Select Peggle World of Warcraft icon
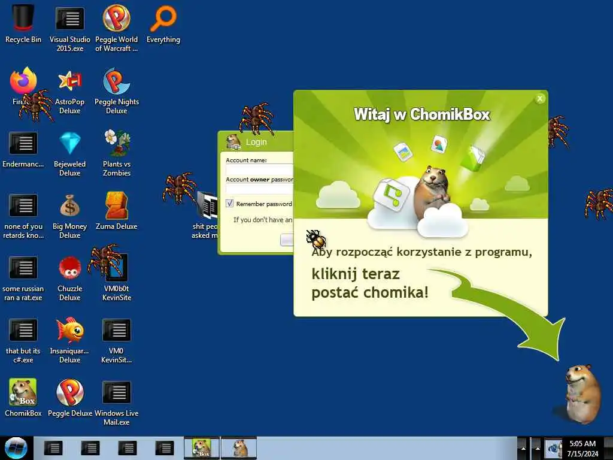This screenshot has width=613, height=460. [117, 28]
